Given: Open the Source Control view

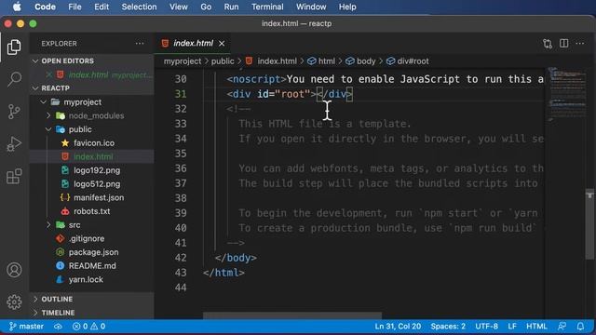Looking at the screenshot, I should [x=14, y=112].
